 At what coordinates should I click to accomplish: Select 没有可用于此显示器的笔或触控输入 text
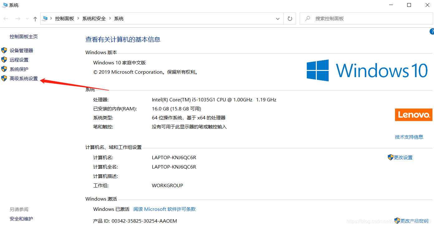189,127
